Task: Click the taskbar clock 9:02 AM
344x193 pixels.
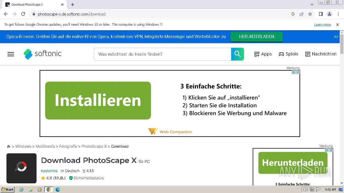Action: tap(330, 190)
